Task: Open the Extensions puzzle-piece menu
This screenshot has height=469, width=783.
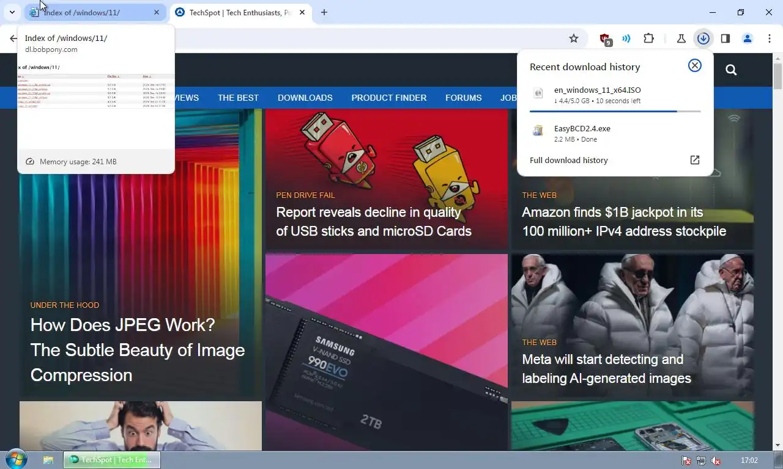Action: pos(649,38)
